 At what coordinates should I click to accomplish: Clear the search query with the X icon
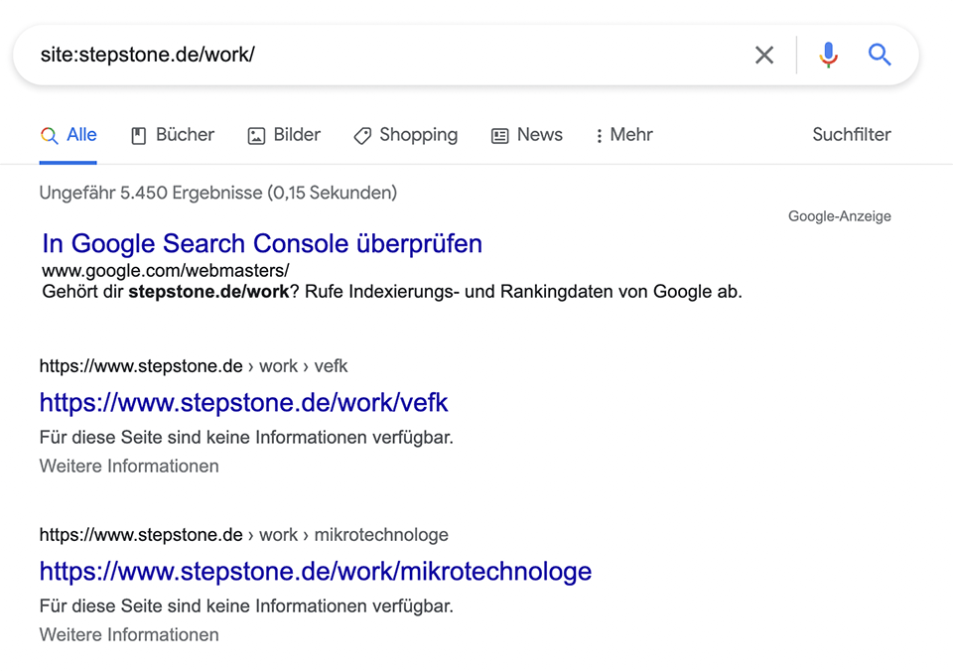[x=764, y=55]
